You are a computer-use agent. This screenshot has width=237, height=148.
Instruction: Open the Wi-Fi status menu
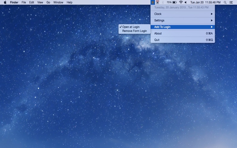click(x=181, y=2)
